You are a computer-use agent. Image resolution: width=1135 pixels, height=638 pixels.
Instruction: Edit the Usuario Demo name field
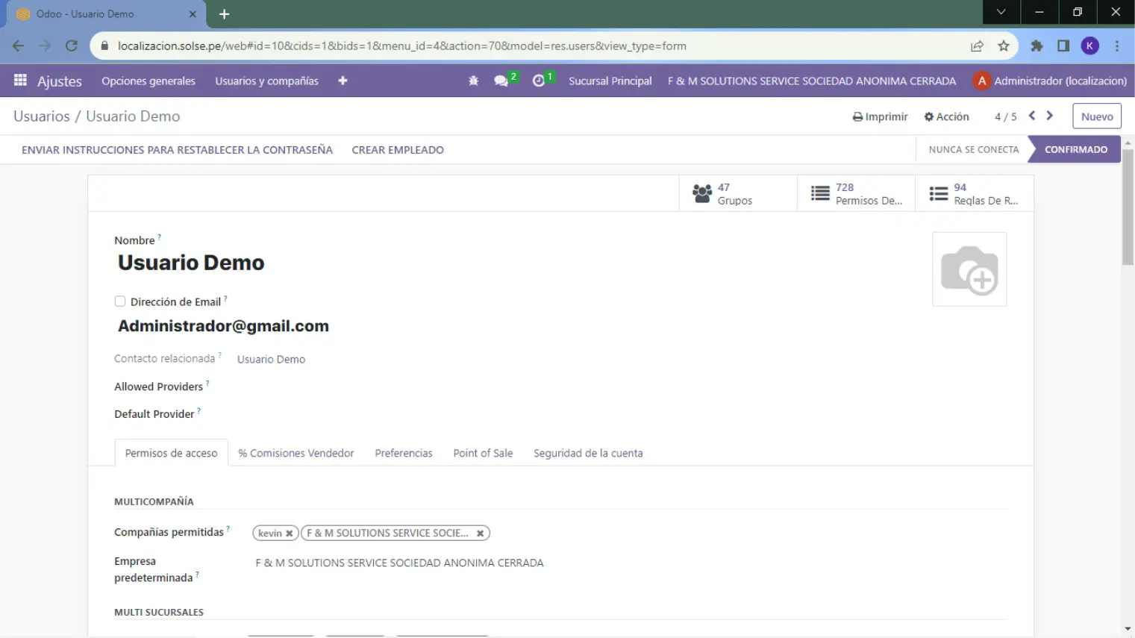tap(191, 263)
